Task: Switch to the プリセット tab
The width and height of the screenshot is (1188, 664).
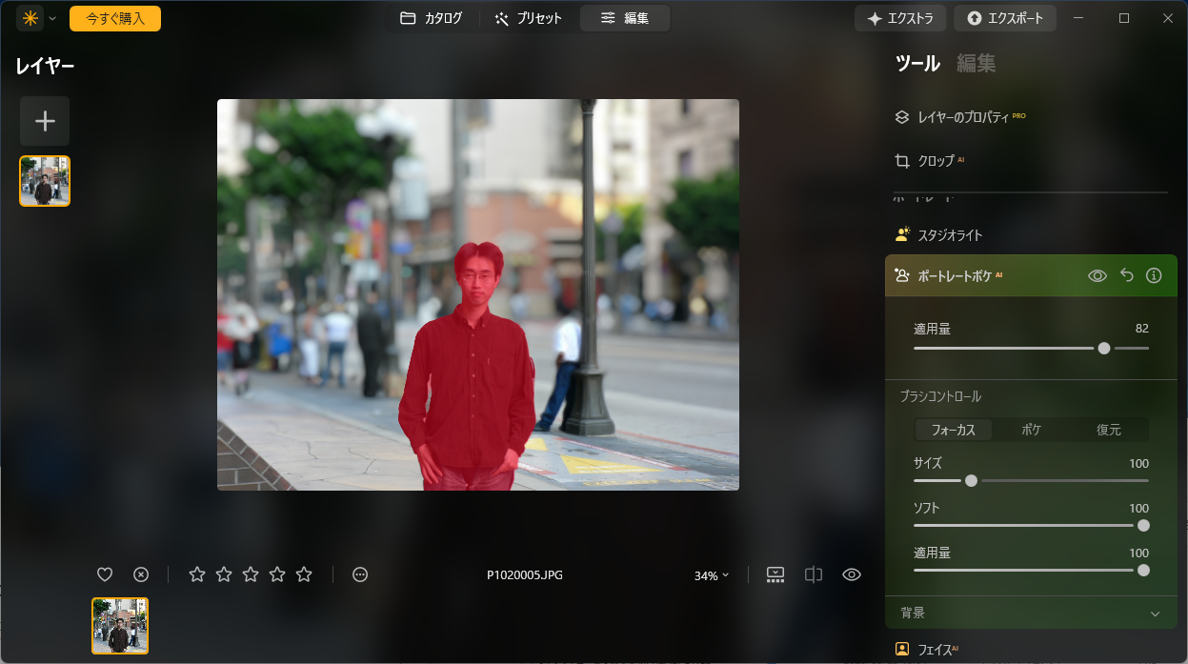Action: click(529, 17)
